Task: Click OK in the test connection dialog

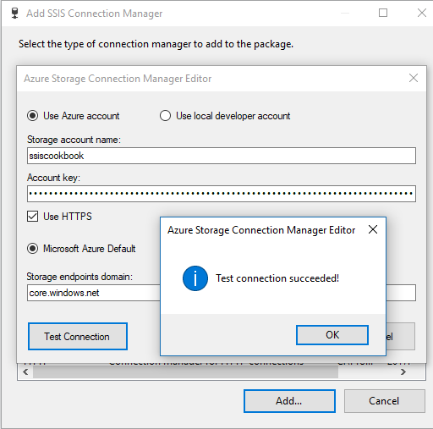Action: [x=332, y=335]
